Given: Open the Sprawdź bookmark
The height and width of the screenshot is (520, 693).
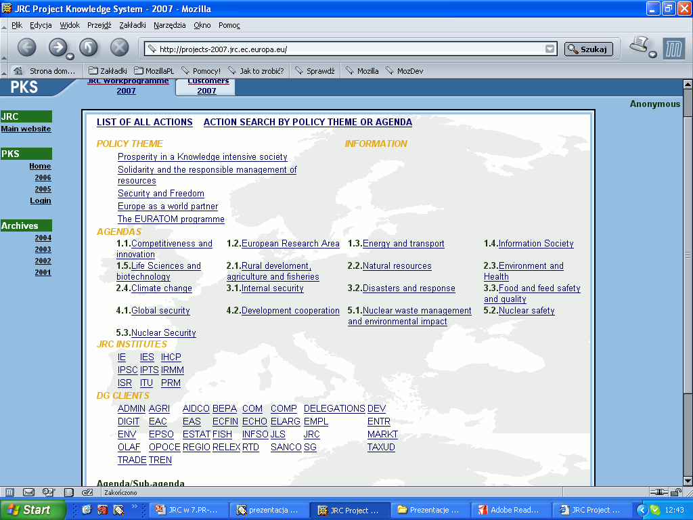Looking at the screenshot, I should click(x=315, y=70).
